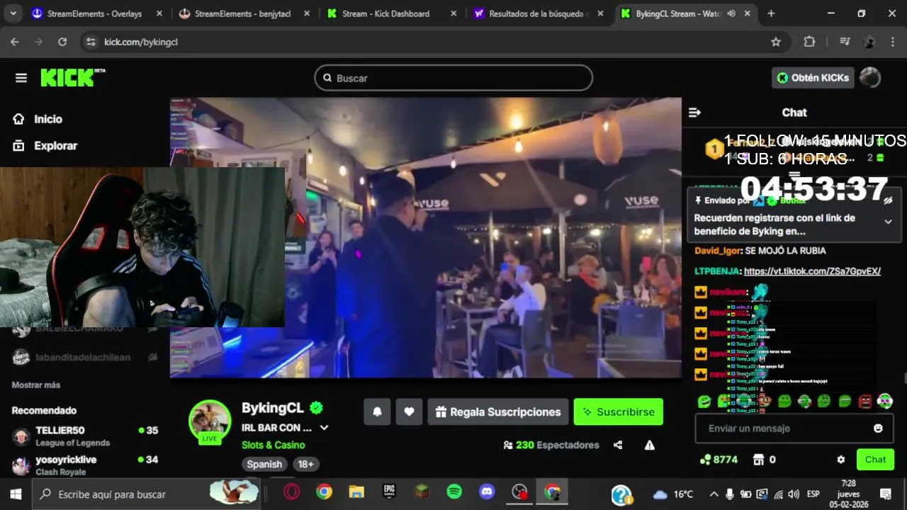Switch to Resultados de la búsqueda tab
This screenshot has height=510, width=907.
(537, 13)
